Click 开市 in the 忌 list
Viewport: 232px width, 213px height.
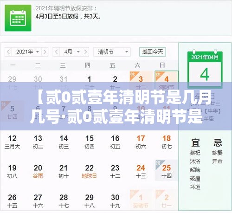[x=217, y=161]
